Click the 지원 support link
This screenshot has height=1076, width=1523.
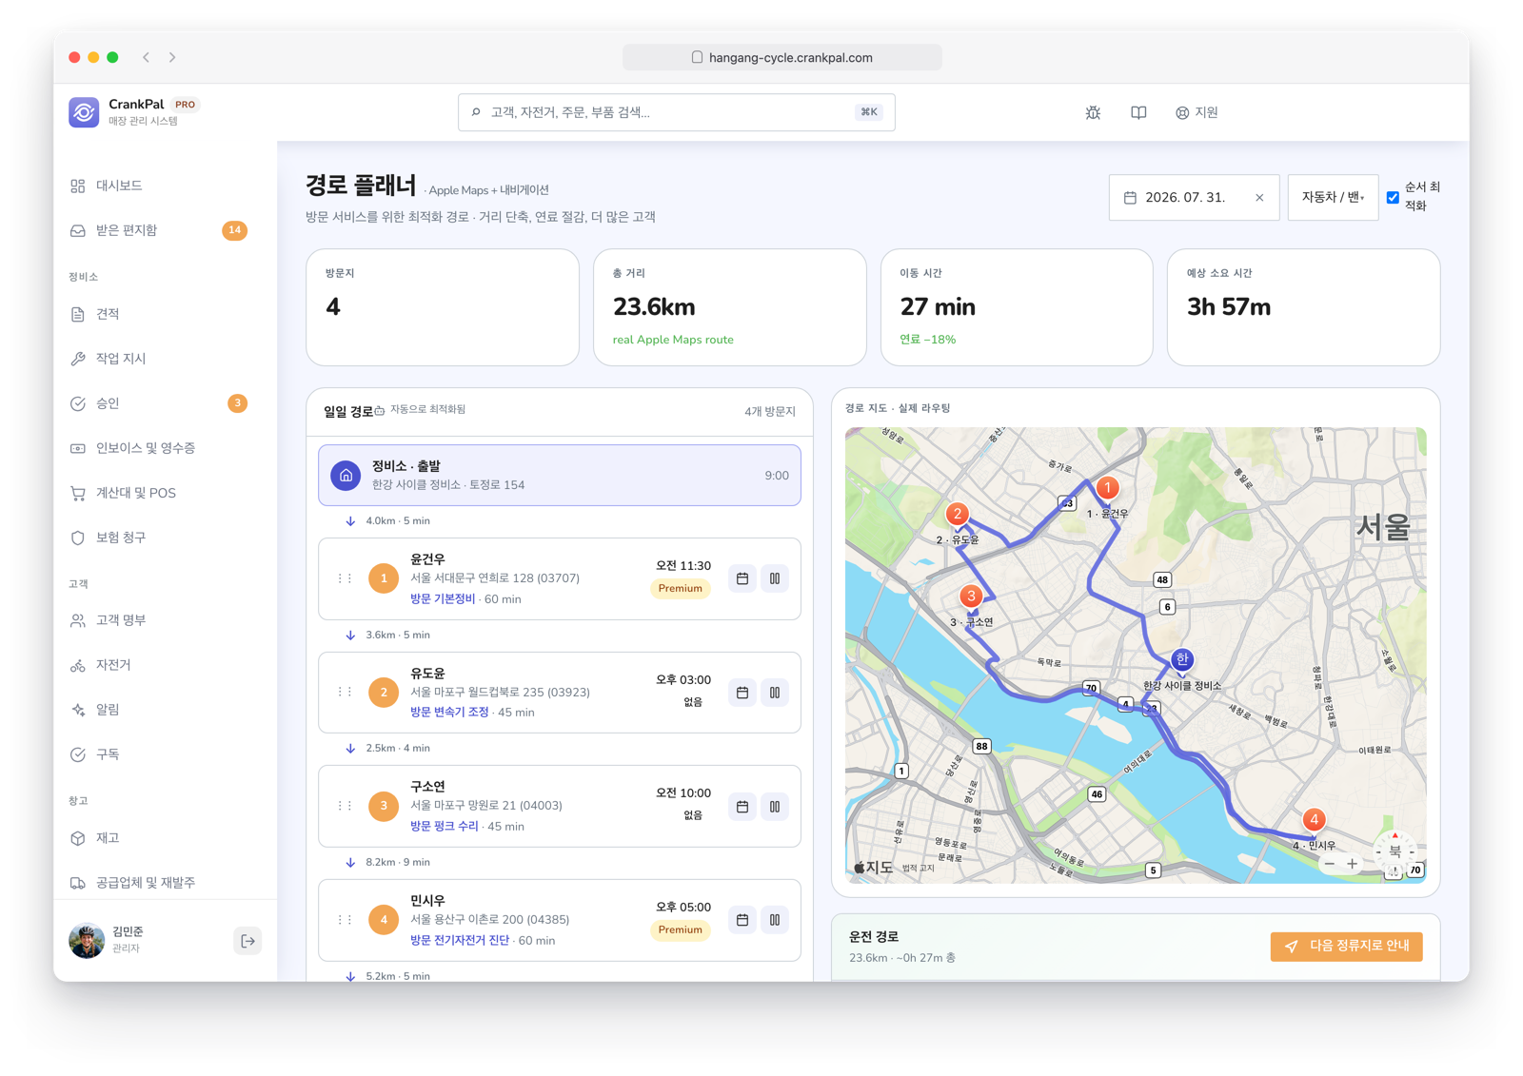[x=1197, y=112]
